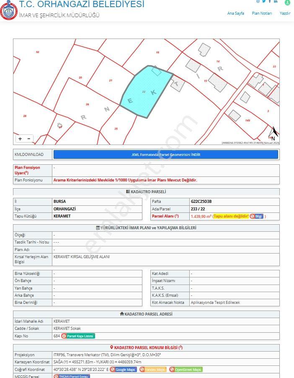Select 'Aplikasyonda Tespit Edilecek' value

pyautogui.click(x=215, y=302)
